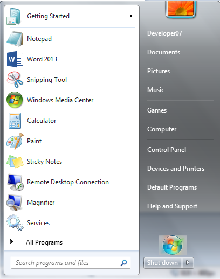Click the Magnifier icon
This screenshot has width=220, height=279.
pos(15,203)
